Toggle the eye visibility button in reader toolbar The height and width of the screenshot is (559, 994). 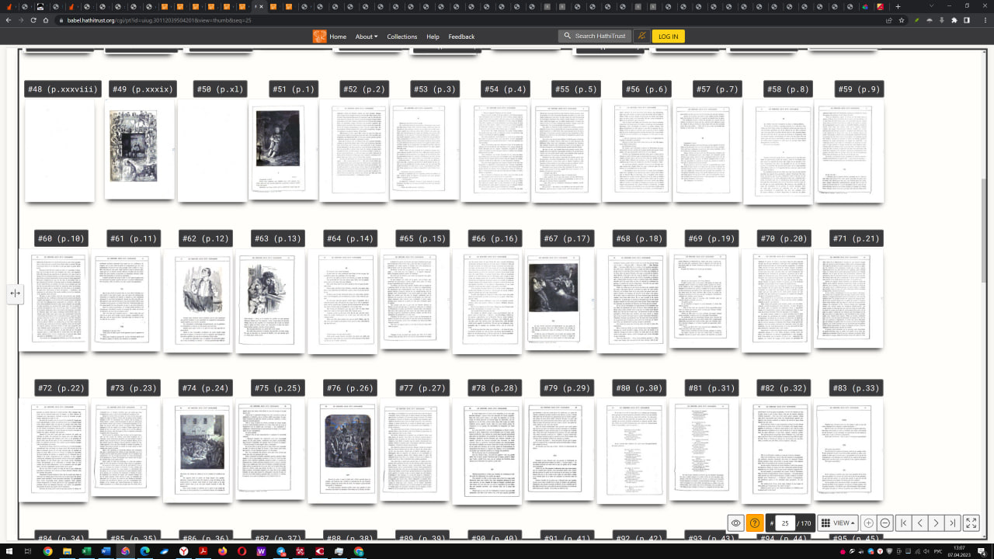coord(736,523)
